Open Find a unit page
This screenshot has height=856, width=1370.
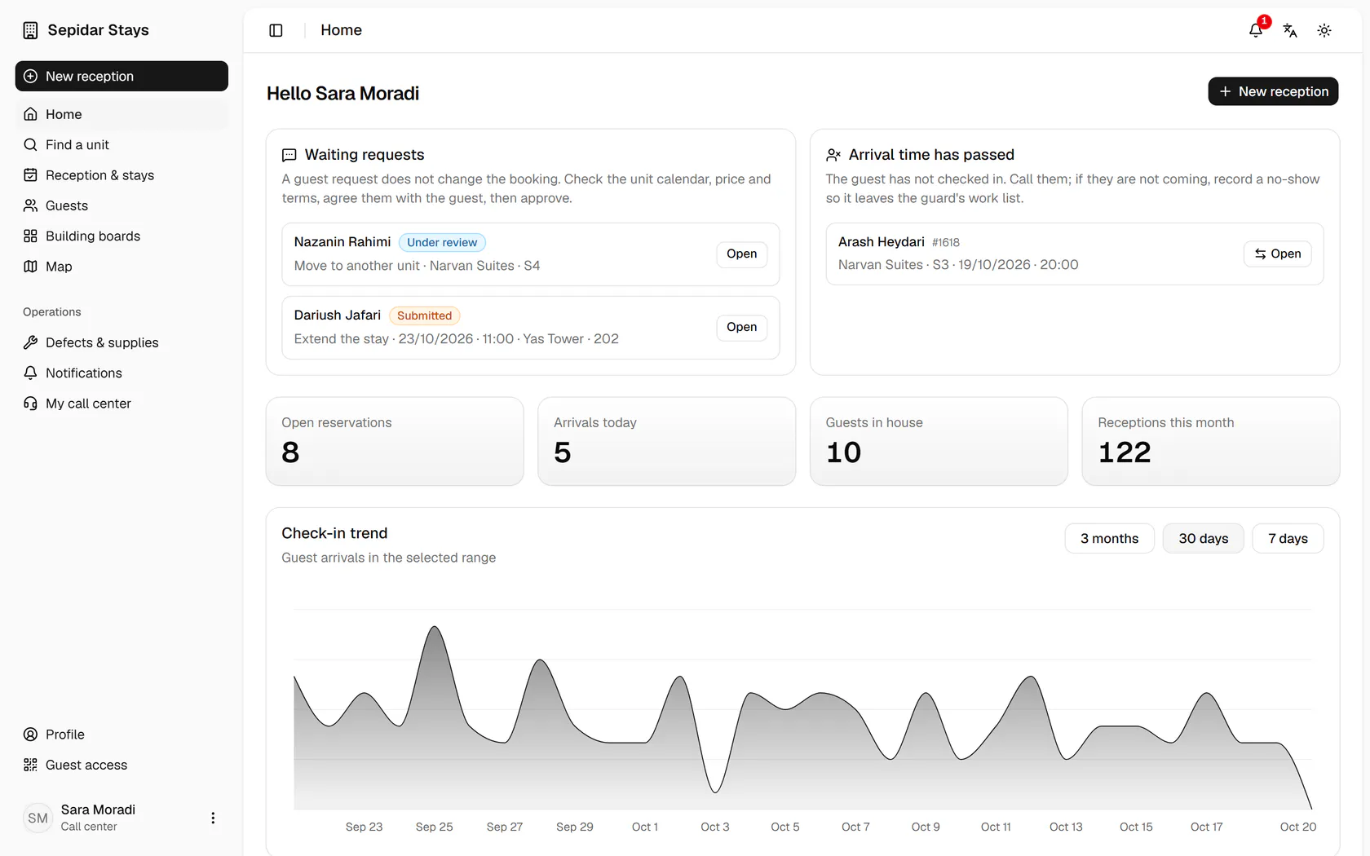(122, 144)
